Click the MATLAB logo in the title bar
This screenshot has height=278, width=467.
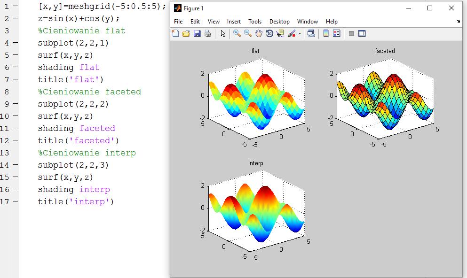pos(177,8)
